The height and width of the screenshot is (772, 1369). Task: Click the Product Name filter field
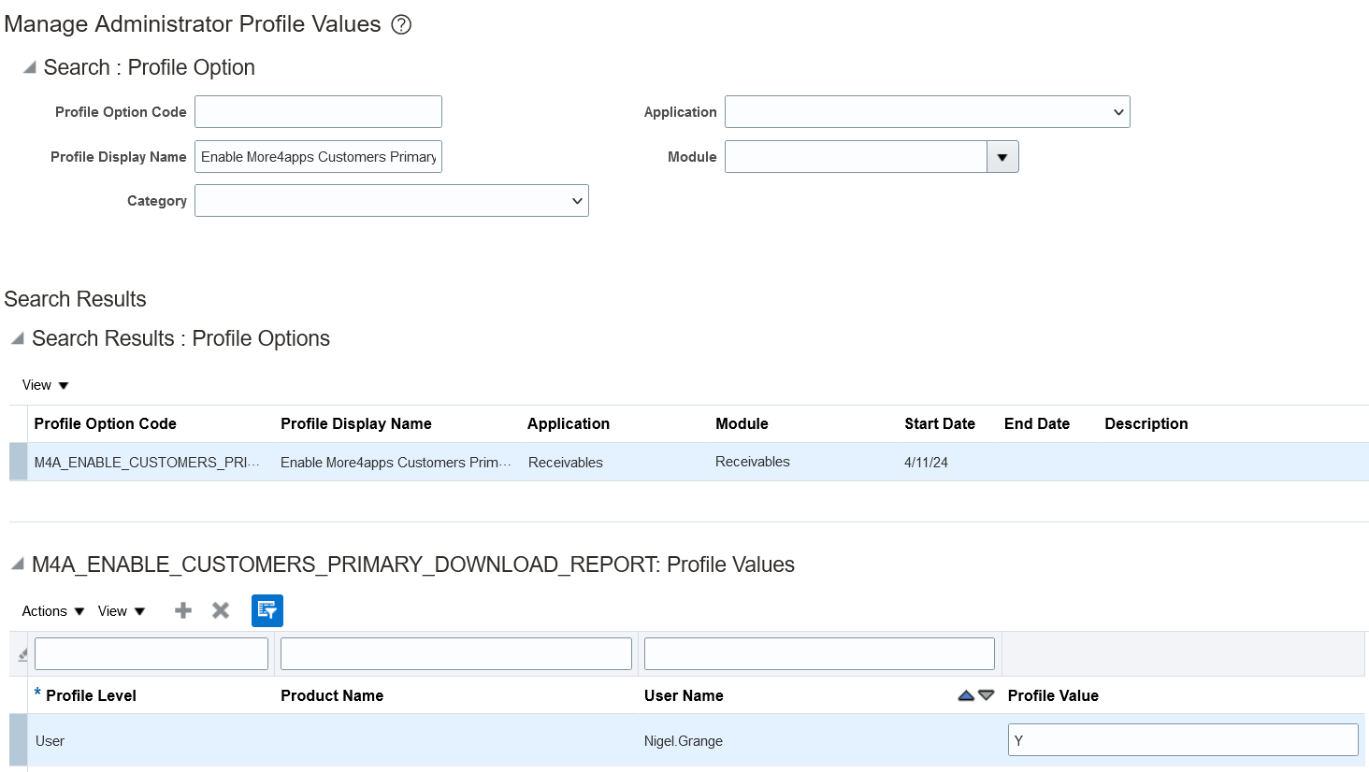pos(456,653)
